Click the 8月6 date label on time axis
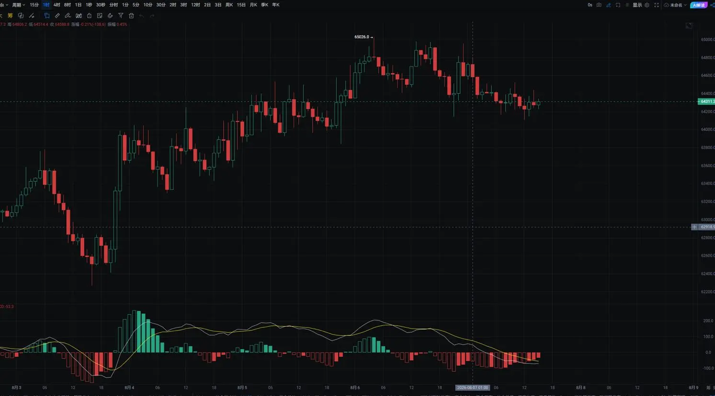Image resolution: width=715 pixels, height=396 pixels. tap(355, 387)
